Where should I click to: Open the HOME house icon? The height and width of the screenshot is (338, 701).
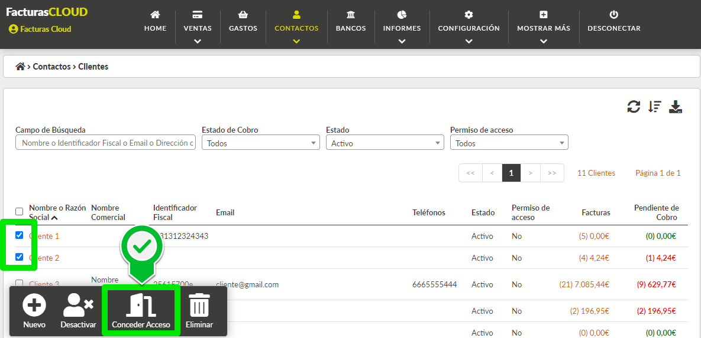(155, 15)
